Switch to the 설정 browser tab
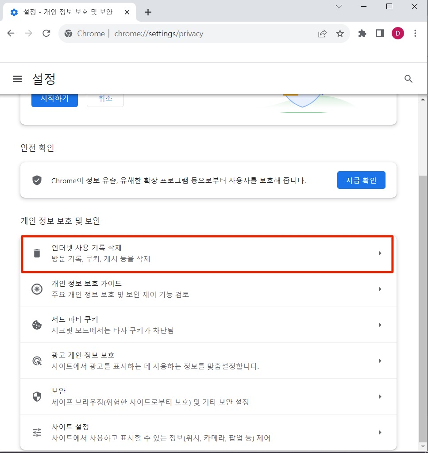Viewport: 428px width, 453px height. pos(66,12)
